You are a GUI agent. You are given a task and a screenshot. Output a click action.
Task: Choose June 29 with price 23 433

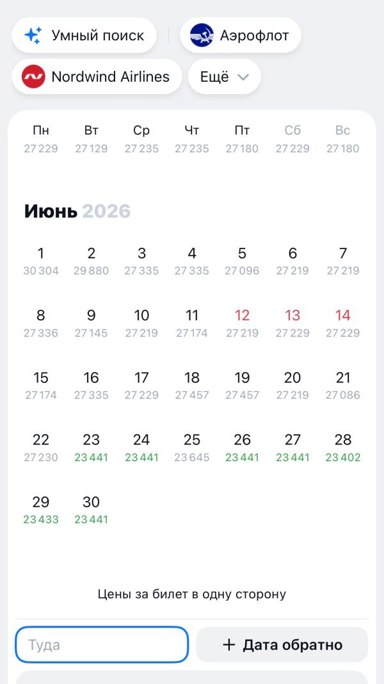click(x=41, y=509)
